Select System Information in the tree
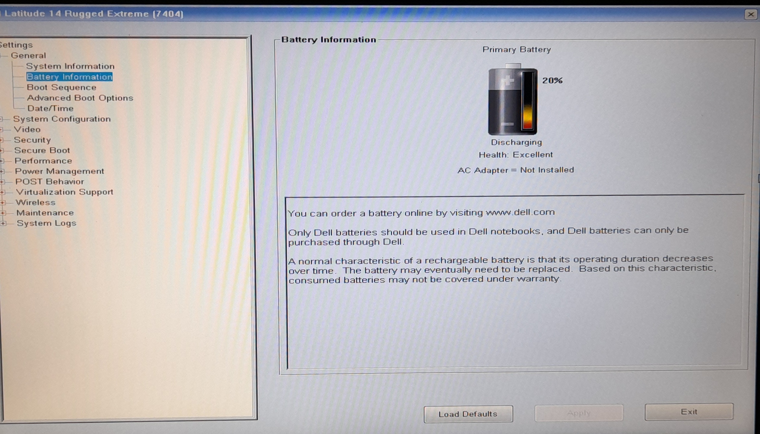Viewport: 760px width, 434px height. [70, 66]
